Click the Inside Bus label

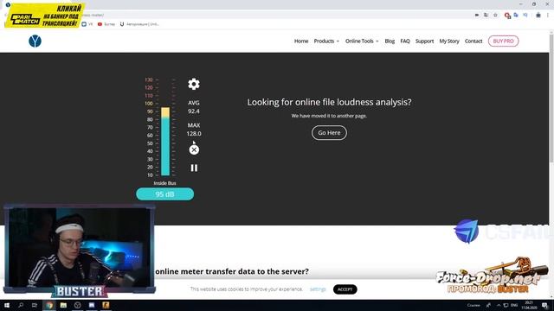pos(164,183)
